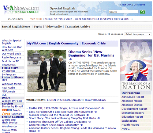Click the orange POD podcast icon
Image resolution: width=153 pixels, height=133 pixels.
6,114
